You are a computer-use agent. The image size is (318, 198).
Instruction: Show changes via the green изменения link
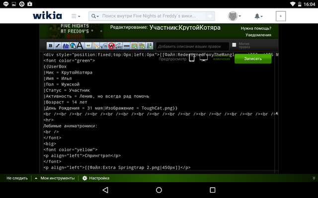click(x=222, y=58)
